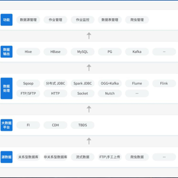Screen dimensions: 178x178
Task: Choose the MySQL pill
Action: (x=83, y=52)
